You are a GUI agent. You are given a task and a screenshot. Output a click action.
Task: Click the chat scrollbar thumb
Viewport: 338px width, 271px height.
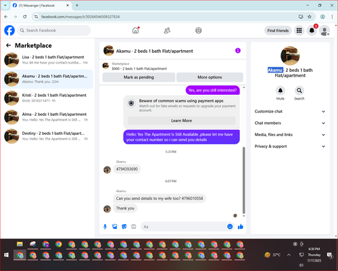[243, 180]
